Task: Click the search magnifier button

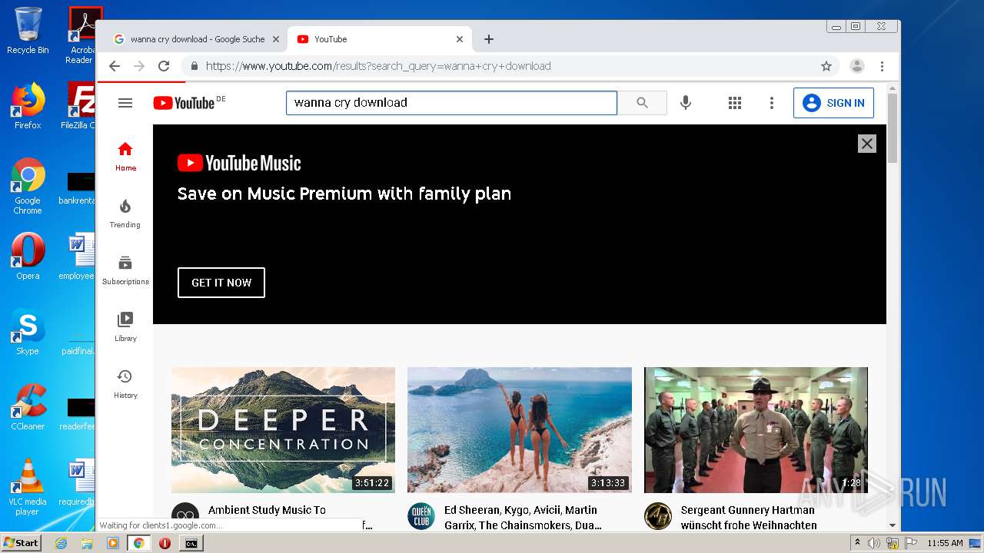Action: point(642,103)
